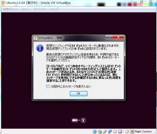This screenshot has width=157, height=134.
Task: Click the VirtualBox icon in the window title bar
Action: 3,3
